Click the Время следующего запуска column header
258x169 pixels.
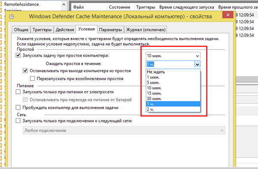pos(187,7)
